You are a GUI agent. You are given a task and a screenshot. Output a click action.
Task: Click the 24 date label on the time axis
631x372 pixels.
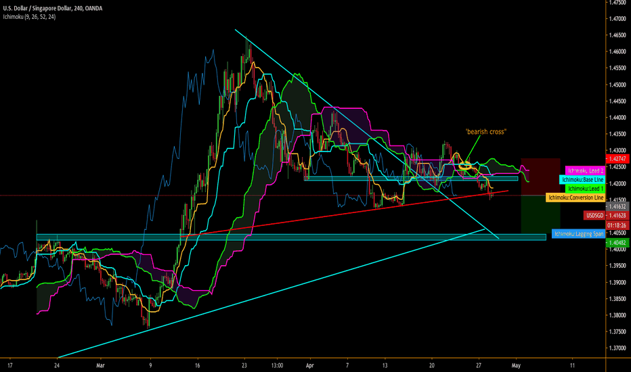coord(57,365)
